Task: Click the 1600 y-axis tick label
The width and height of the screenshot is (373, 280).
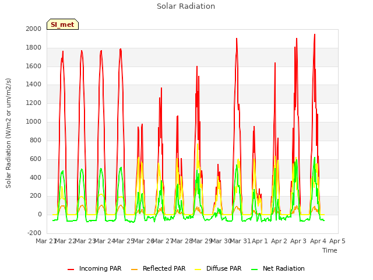Action: (34, 66)
